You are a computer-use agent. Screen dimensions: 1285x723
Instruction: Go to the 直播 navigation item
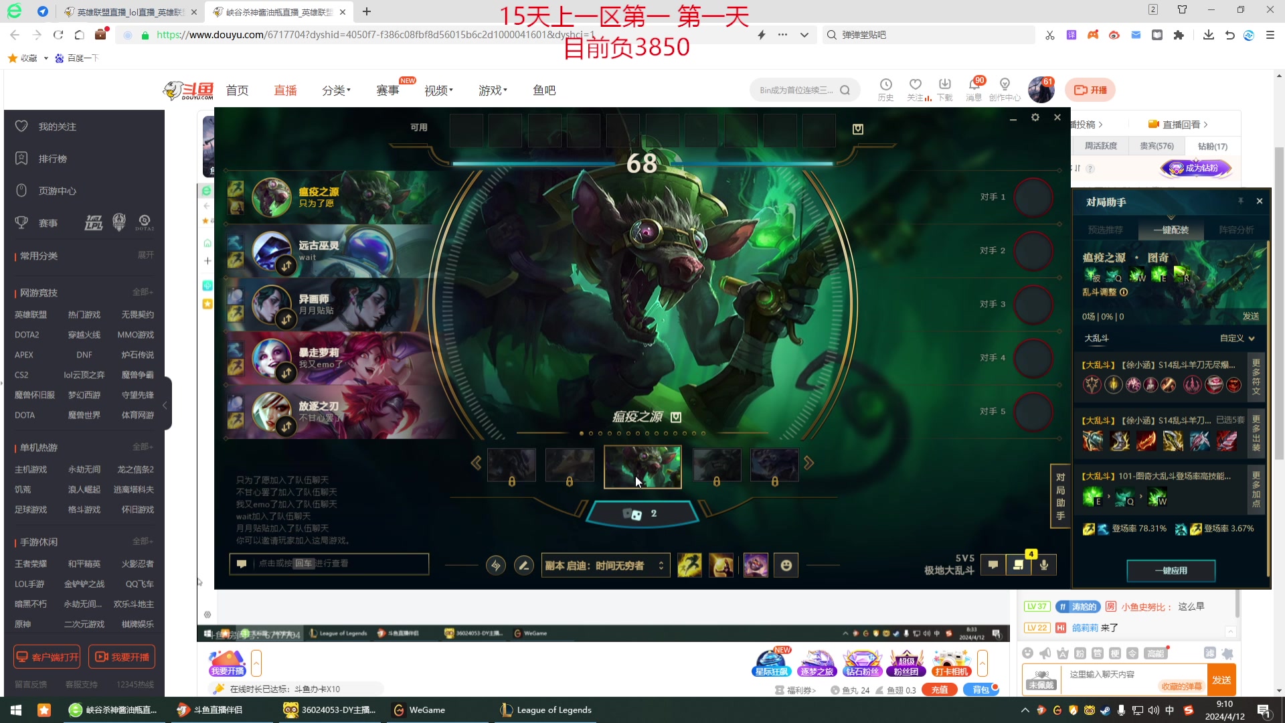click(285, 90)
